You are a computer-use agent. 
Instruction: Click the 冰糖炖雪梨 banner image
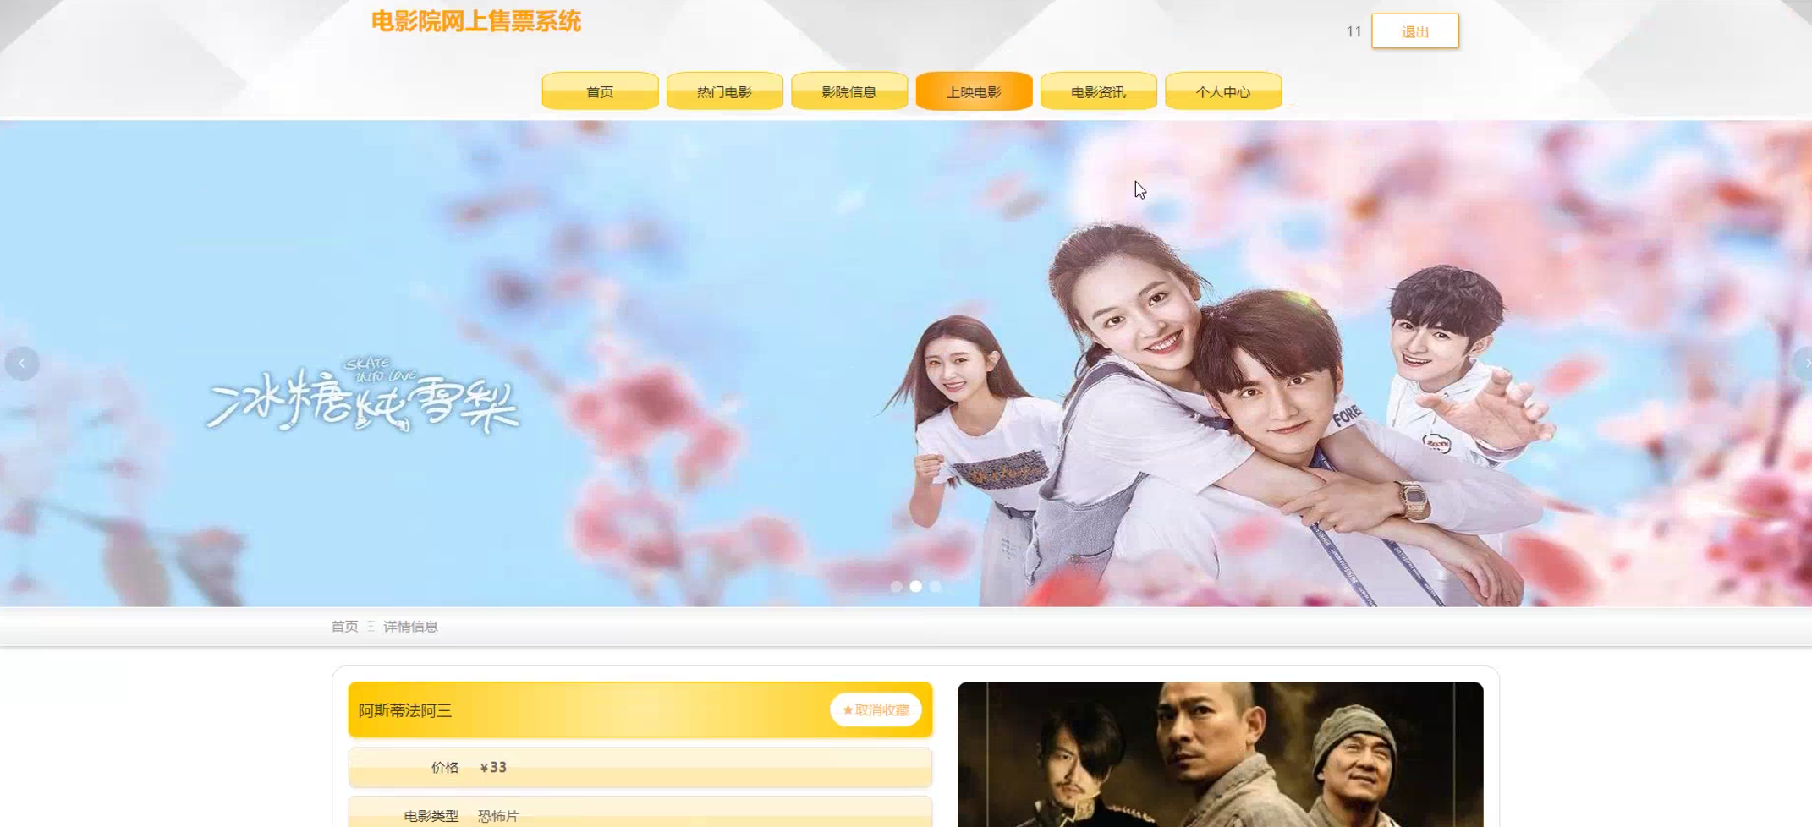[x=906, y=364]
